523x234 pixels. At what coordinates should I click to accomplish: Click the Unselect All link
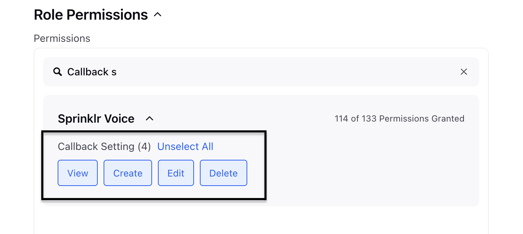tap(185, 147)
